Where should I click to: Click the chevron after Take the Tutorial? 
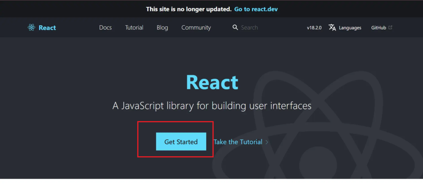(267, 142)
